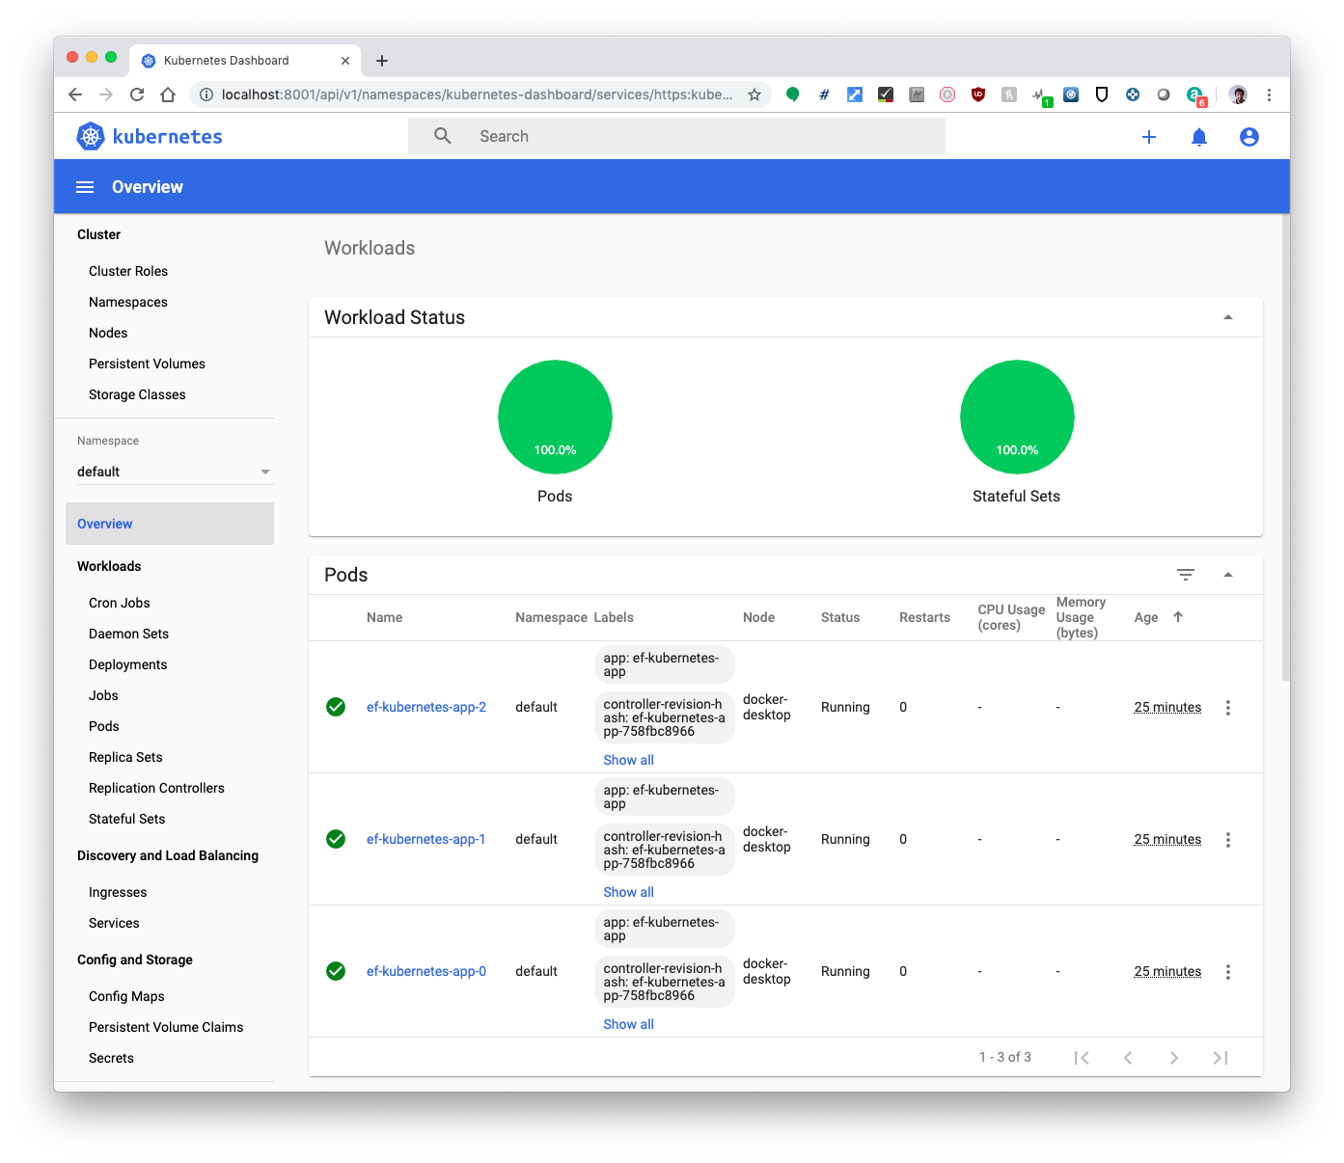1344x1163 pixels.
Task: Click the Restarts column header
Action: (x=924, y=617)
